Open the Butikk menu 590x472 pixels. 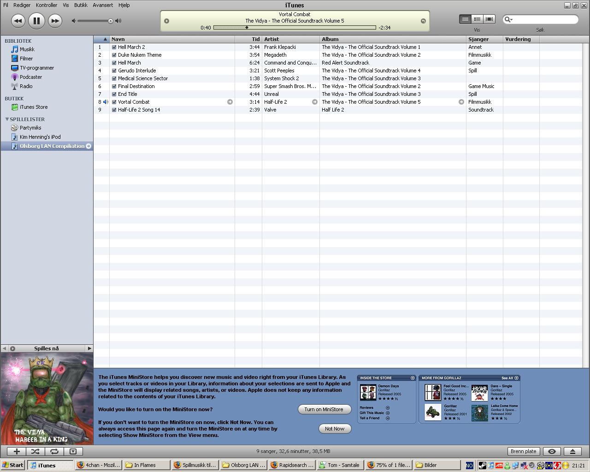pyautogui.click(x=81, y=5)
